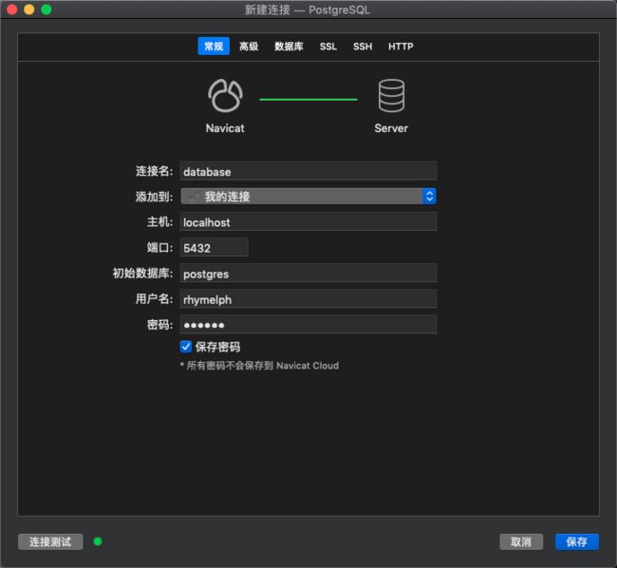
Task: Click the 取消 button
Action: point(521,541)
